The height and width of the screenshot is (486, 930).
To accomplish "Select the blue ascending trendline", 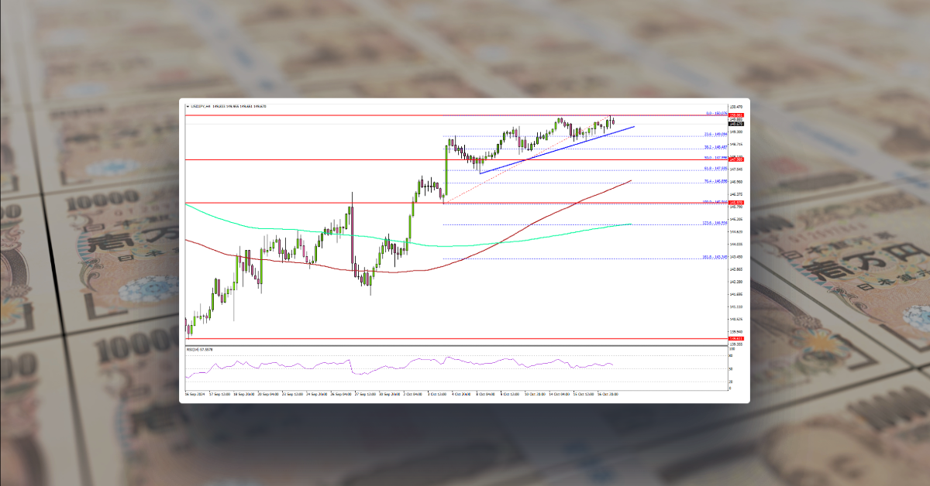I will tap(558, 149).
